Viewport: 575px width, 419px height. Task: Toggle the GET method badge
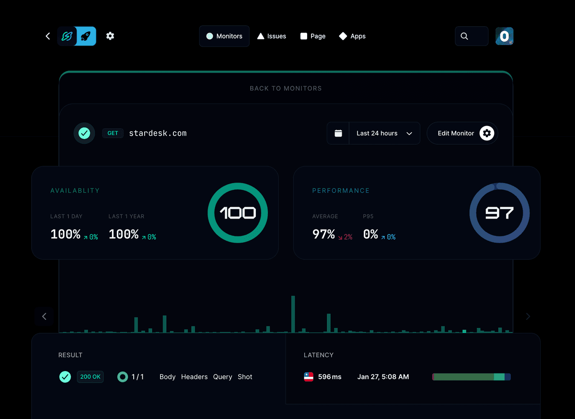point(113,133)
